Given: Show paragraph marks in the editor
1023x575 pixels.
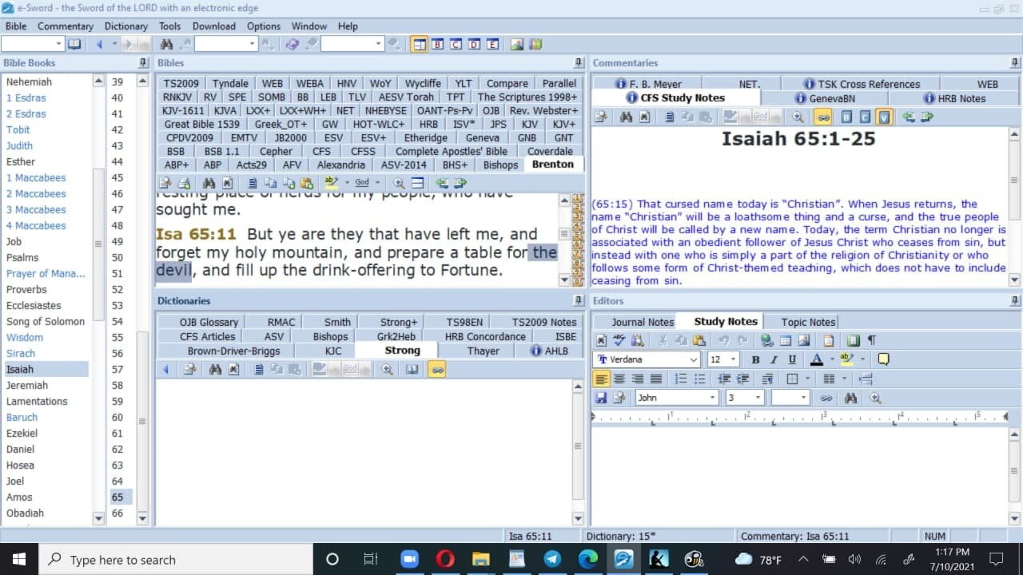Looking at the screenshot, I should click(872, 341).
